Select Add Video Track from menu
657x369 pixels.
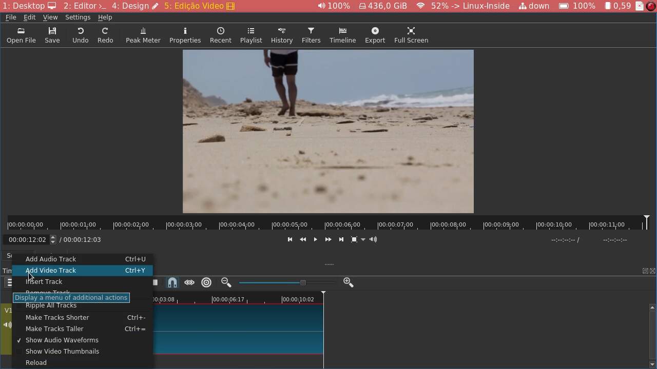click(x=51, y=270)
